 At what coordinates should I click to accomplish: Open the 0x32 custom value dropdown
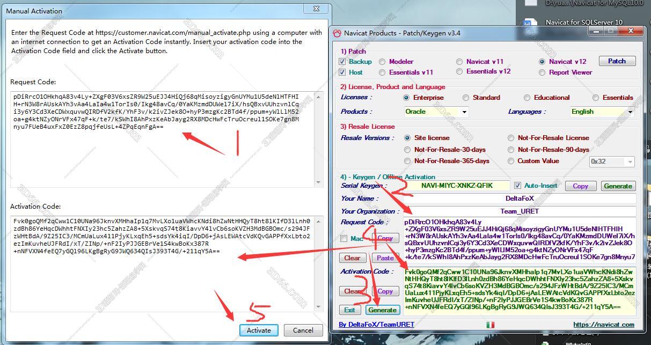(612, 162)
